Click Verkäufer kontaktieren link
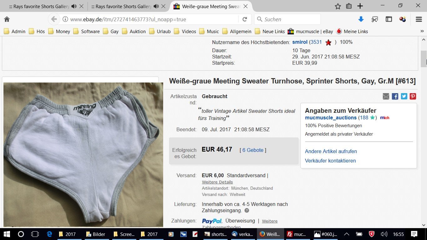 pos(330,161)
